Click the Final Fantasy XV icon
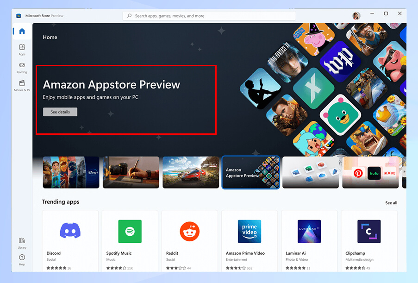This screenshot has width=418, height=283. click(x=287, y=63)
